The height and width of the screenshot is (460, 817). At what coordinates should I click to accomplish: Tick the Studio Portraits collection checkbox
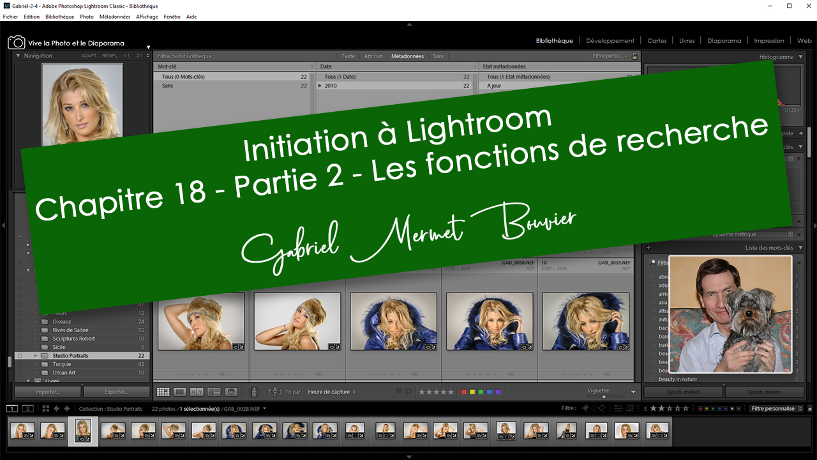coord(20,356)
